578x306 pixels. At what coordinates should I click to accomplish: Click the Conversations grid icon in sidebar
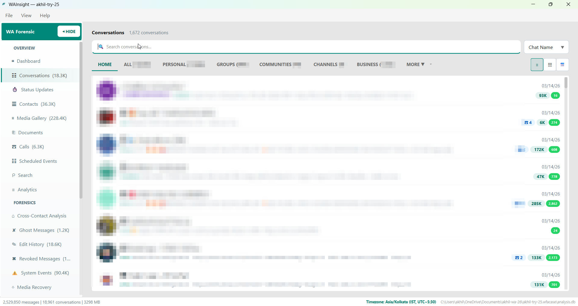pos(14,75)
